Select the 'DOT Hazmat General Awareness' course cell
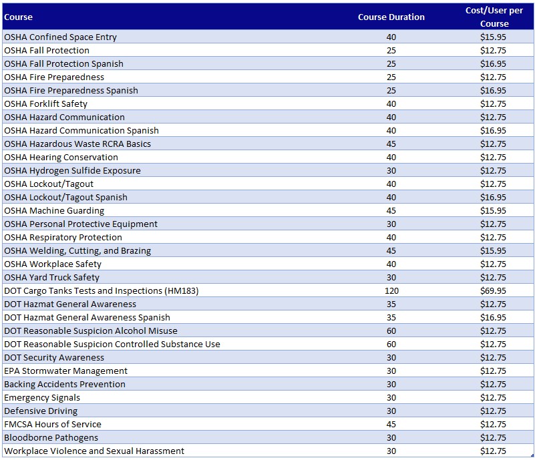Viewport: 537px width, 460px height. pos(70,304)
